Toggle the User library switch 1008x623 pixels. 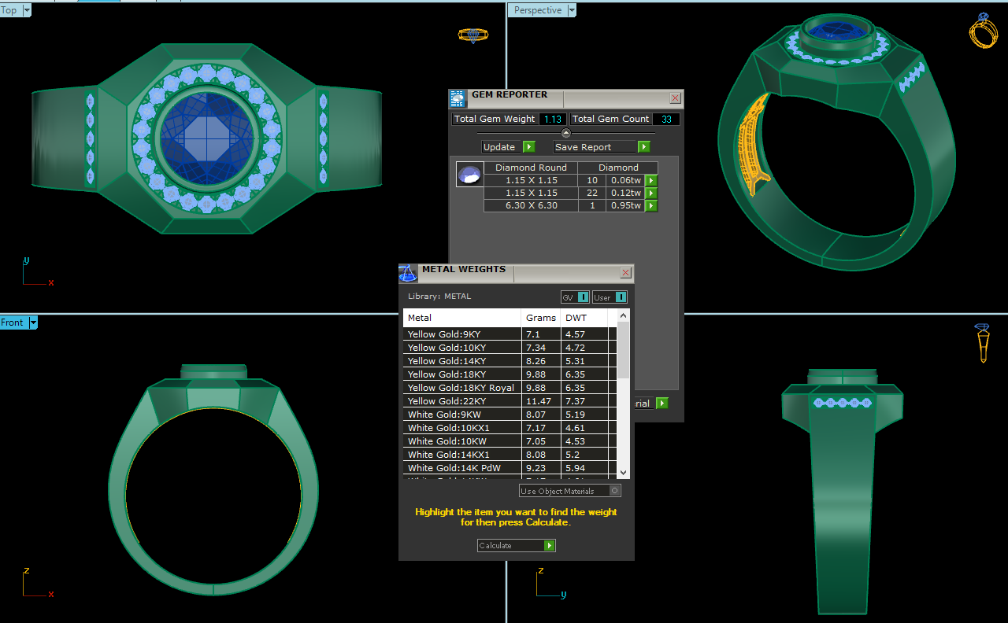pyautogui.click(x=621, y=297)
